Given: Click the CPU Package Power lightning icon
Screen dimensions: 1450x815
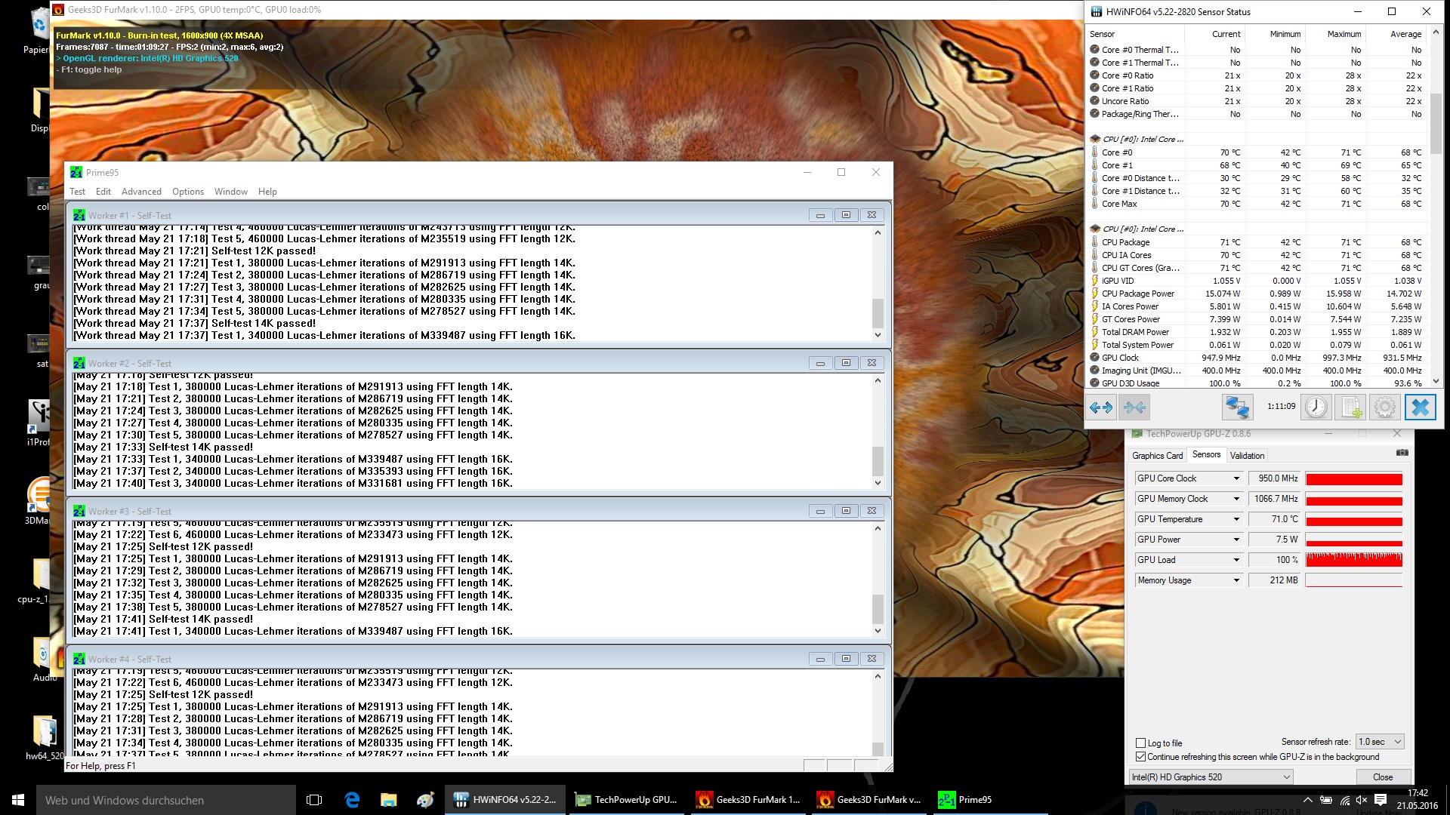Looking at the screenshot, I should [x=1094, y=294].
